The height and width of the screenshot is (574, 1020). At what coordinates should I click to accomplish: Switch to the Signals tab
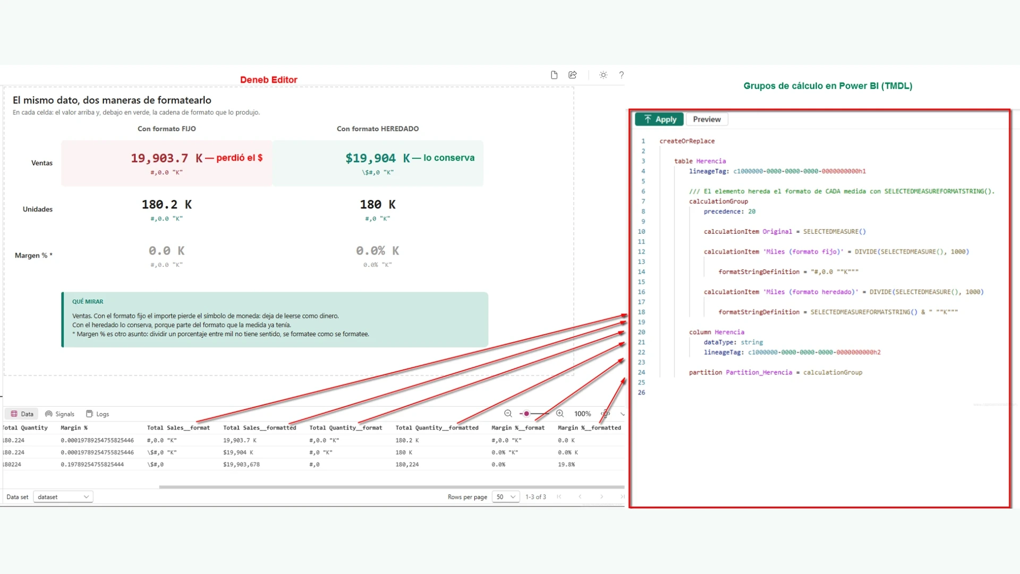pyautogui.click(x=59, y=414)
